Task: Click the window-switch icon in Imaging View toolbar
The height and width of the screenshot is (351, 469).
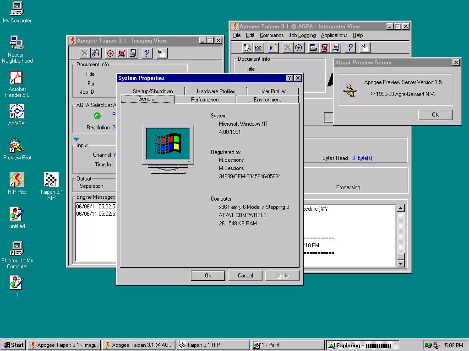Action: [162, 53]
